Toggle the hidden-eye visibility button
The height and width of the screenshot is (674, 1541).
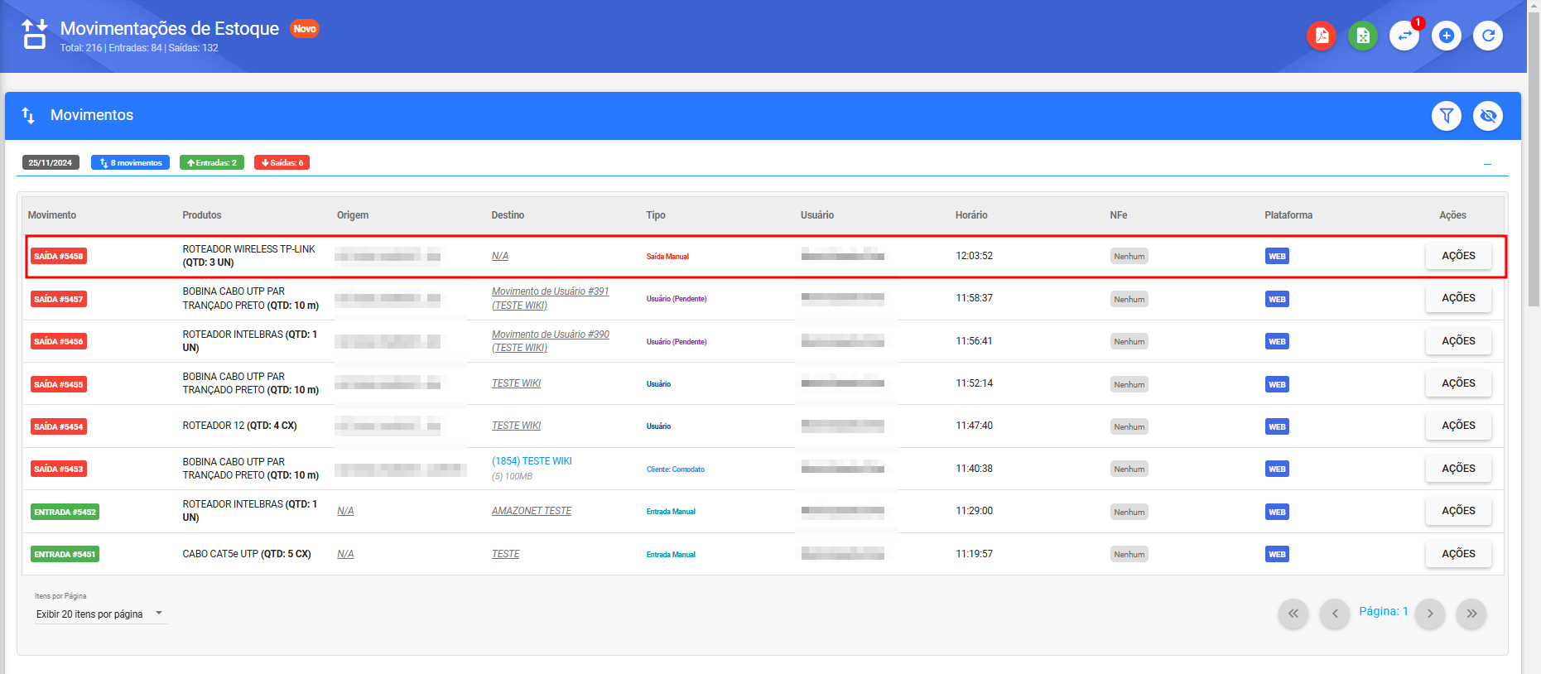pyautogui.click(x=1488, y=116)
